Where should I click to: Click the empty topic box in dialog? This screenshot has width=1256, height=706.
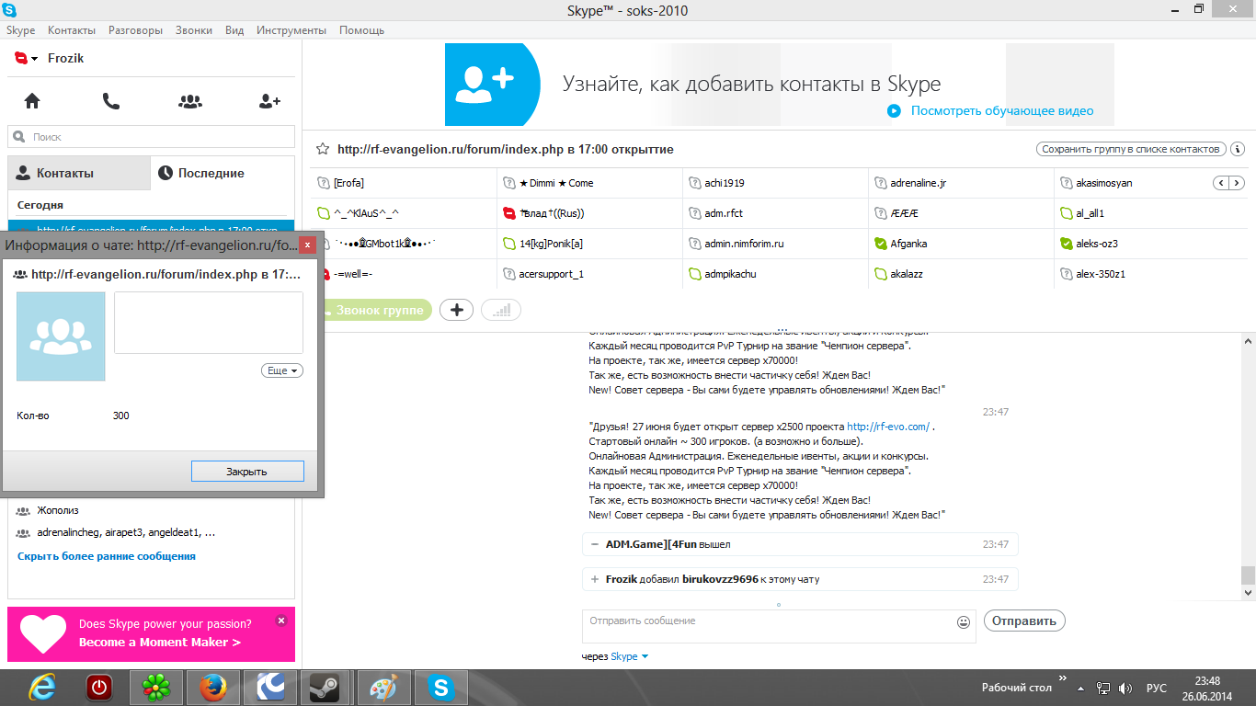tap(209, 323)
